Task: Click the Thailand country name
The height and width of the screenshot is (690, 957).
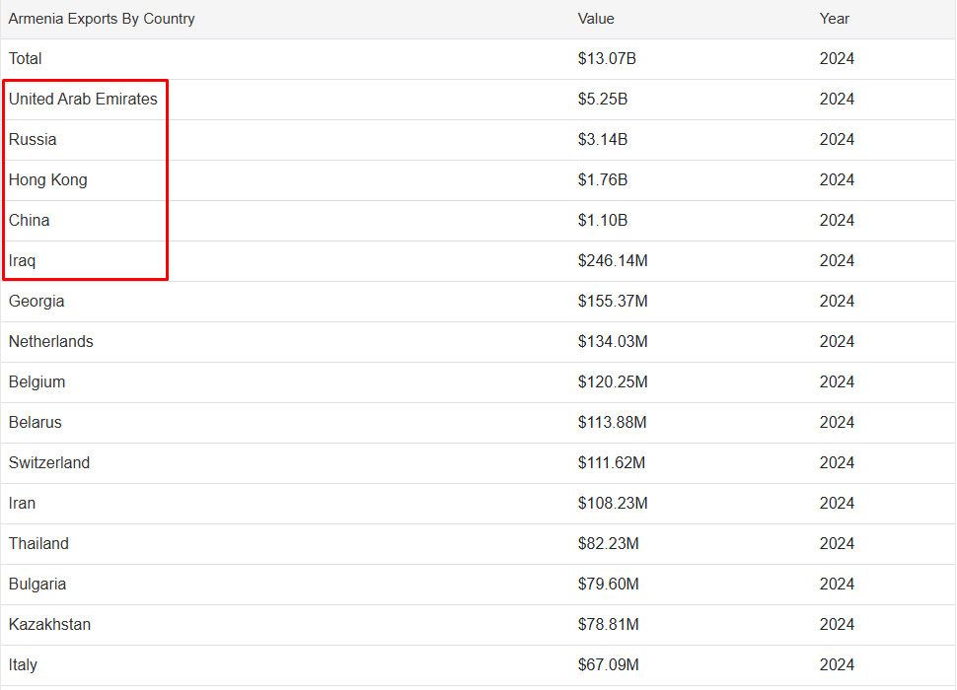Action: [39, 544]
